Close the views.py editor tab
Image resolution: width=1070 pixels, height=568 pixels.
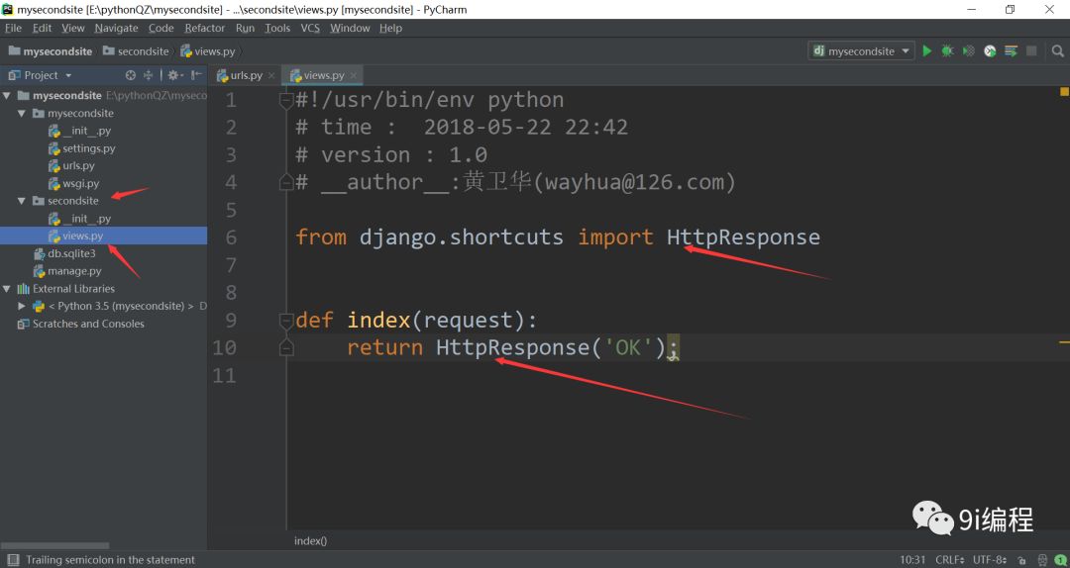pos(353,75)
